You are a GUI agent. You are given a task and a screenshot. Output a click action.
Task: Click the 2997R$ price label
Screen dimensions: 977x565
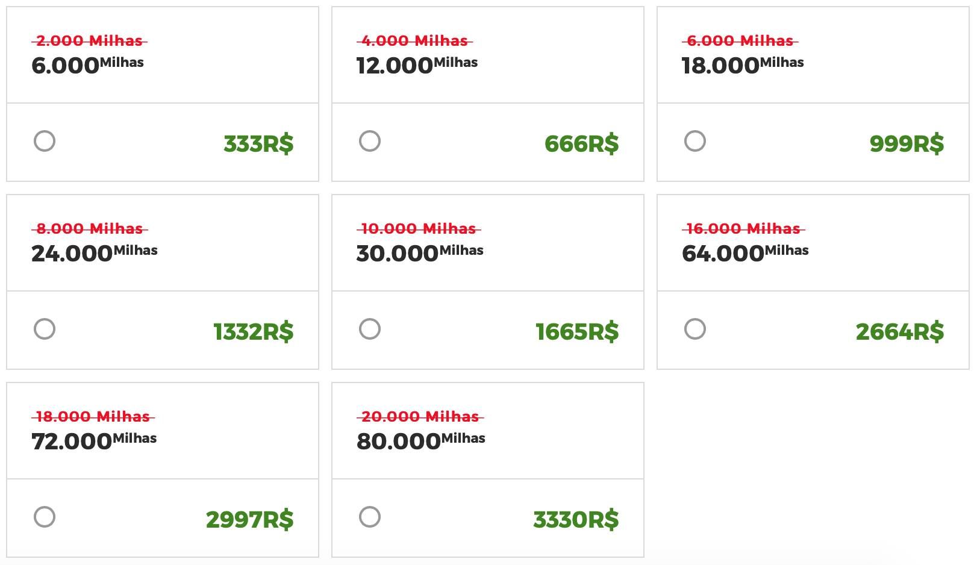250,520
